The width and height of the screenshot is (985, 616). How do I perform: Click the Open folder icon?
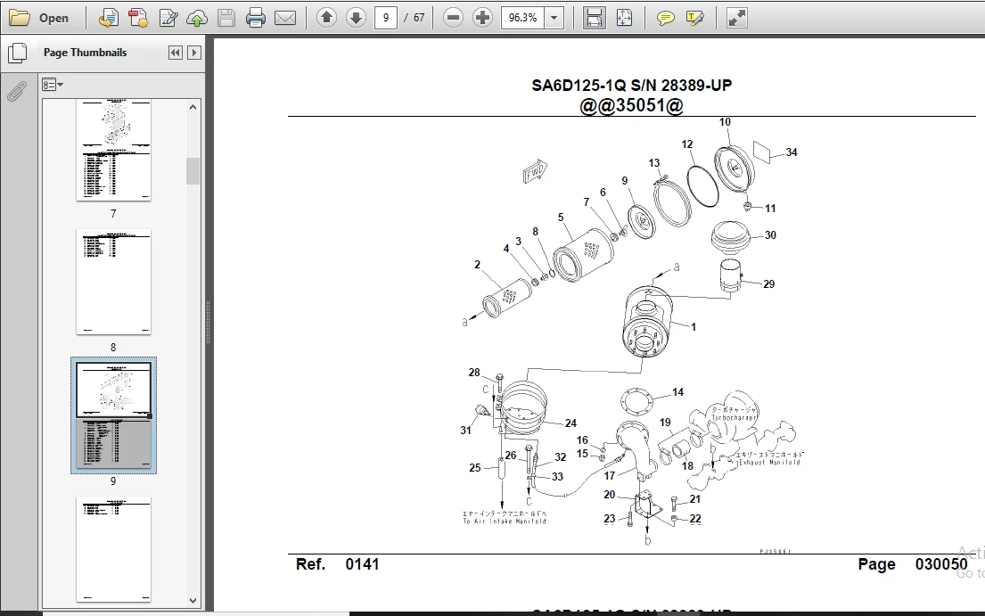[19, 18]
